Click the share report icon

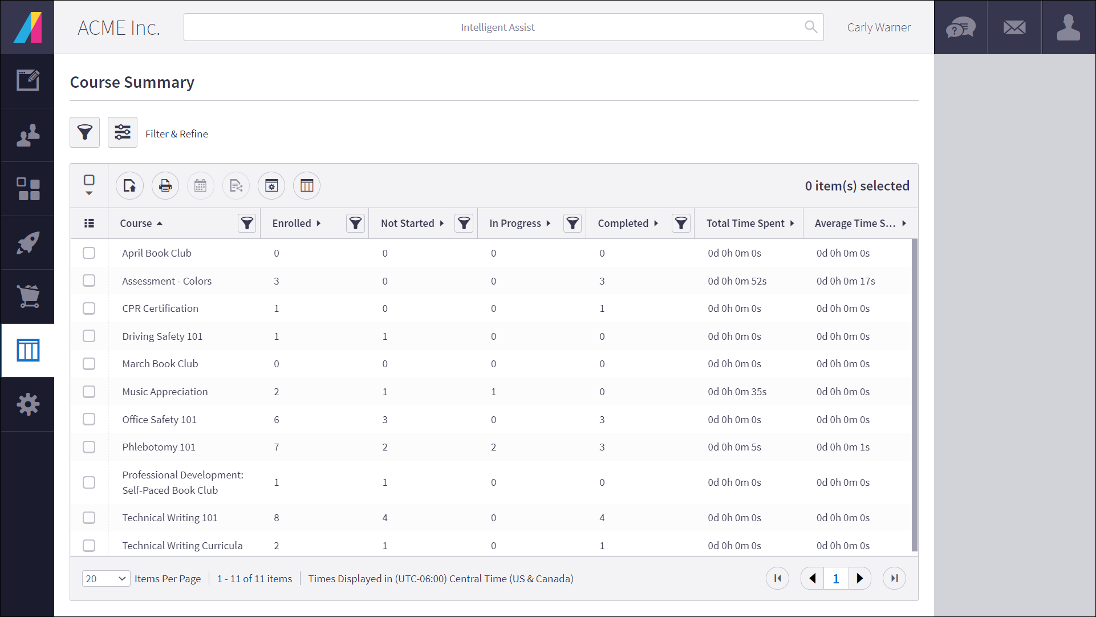coord(236,185)
